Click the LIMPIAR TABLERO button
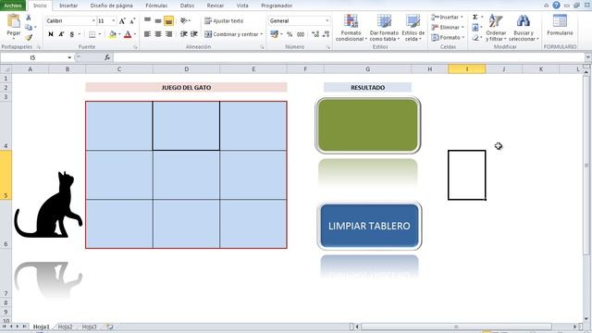Viewport: 592px width, 333px height. [369, 226]
